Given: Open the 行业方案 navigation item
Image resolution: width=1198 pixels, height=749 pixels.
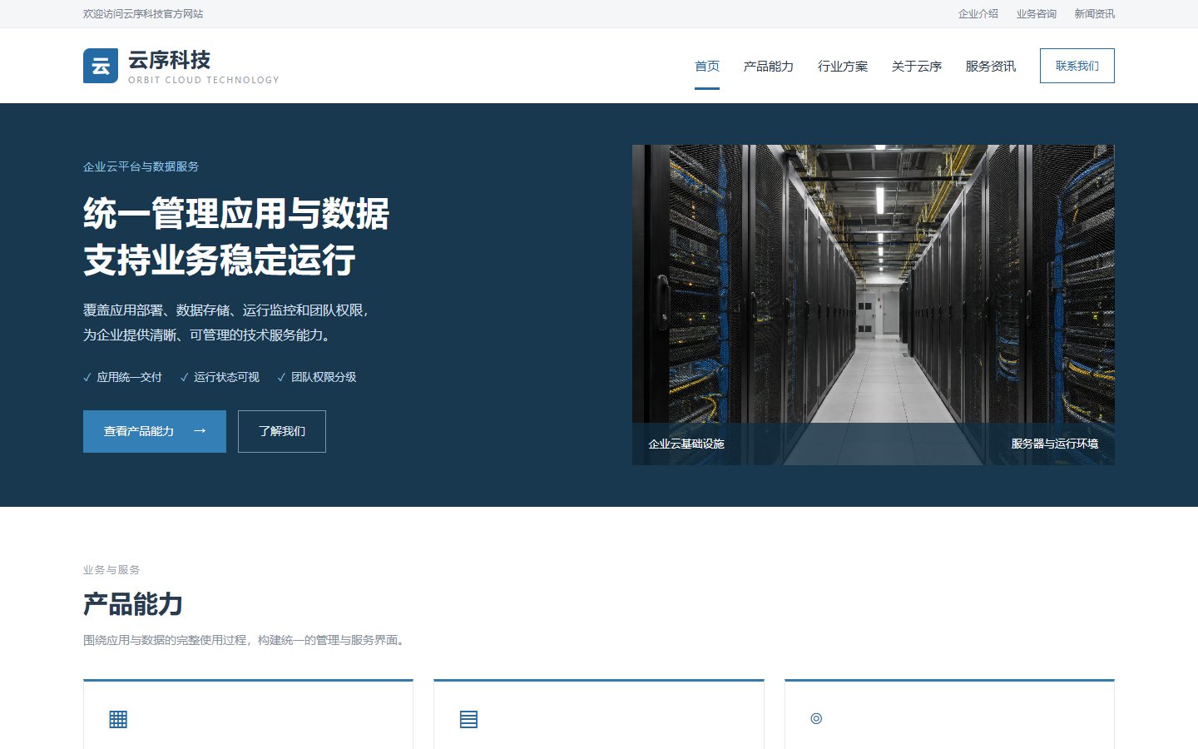Looking at the screenshot, I should coord(843,66).
